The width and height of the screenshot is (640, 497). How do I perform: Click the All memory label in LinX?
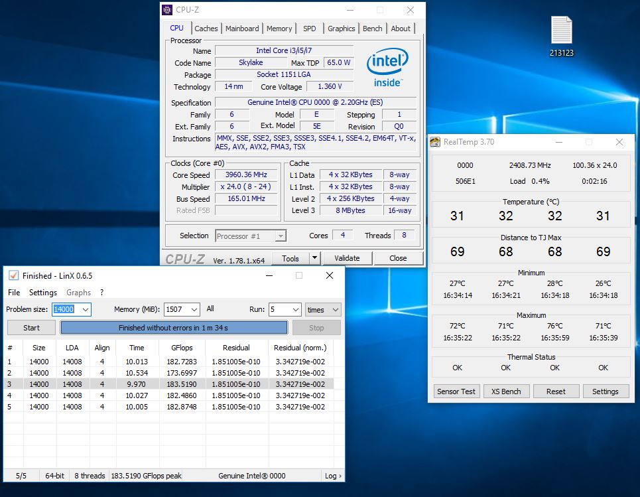pyautogui.click(x=210, y=309)
